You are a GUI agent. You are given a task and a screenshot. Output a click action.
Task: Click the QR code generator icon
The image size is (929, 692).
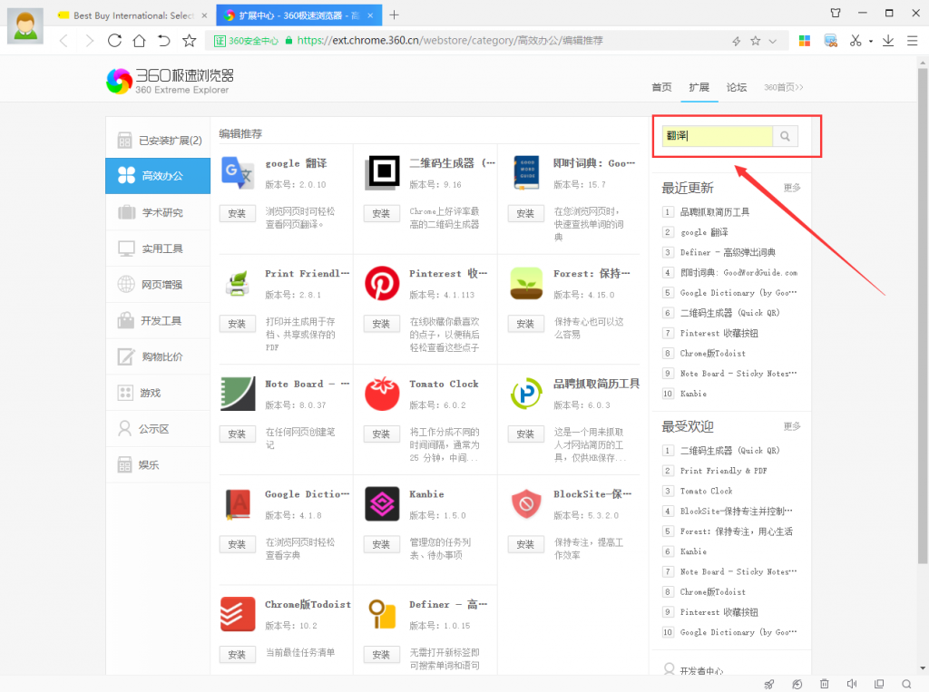pyautogui.click(x=382, y=172)
